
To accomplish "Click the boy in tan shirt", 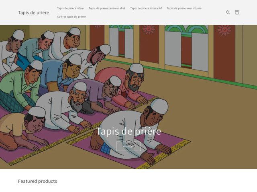I will coord(23,129).
